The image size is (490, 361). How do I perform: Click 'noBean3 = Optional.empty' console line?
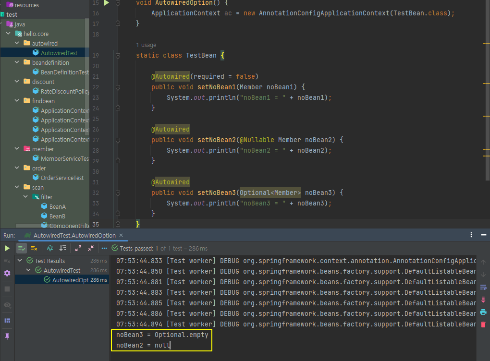(162, 335)
